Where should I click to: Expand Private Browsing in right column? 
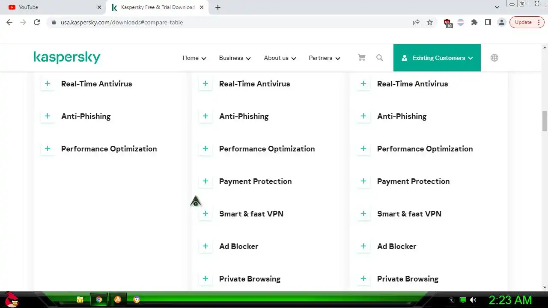tap(363, 278)
